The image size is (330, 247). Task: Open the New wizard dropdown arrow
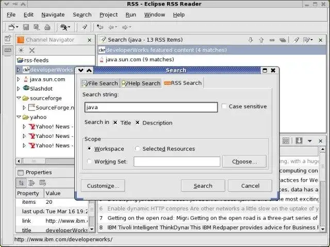(17, 27)
